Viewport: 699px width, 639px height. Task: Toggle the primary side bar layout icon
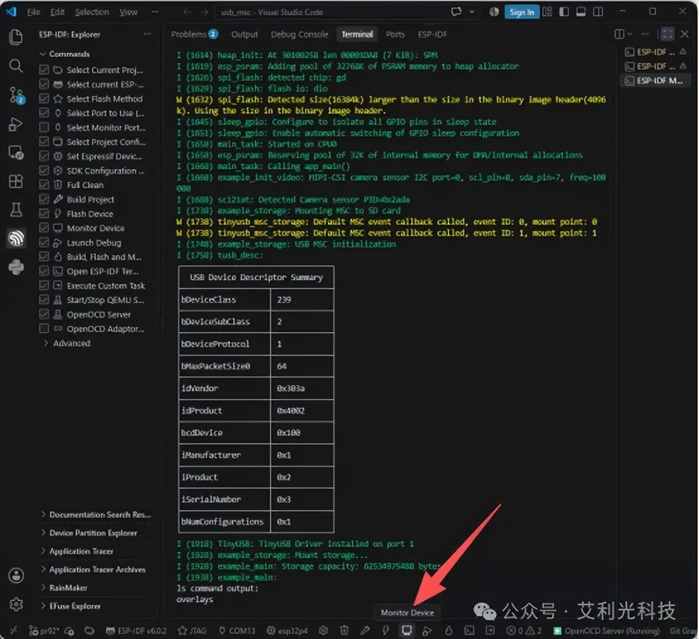point(564,12)
